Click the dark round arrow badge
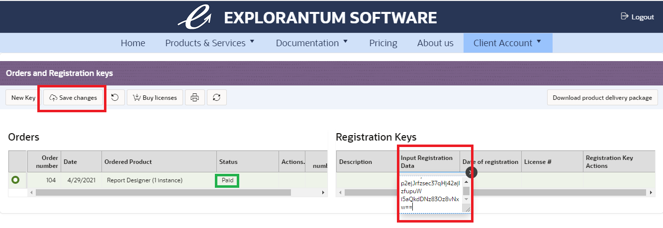The height and width of the screenshot is (228, 663). (x=472, y=172)
